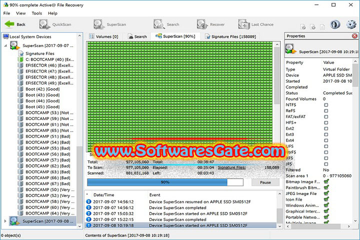Expand the SuperScan [2017-09-08 ... tree node
Image resolution: width=360 pixels, height=240 pixels.
(x=5, y=221)
